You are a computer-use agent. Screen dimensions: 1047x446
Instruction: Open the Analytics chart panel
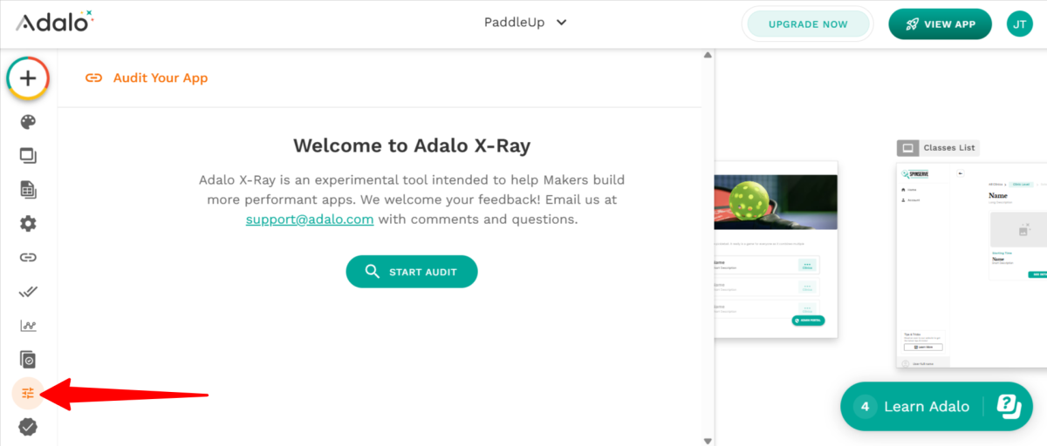(28, 326)
